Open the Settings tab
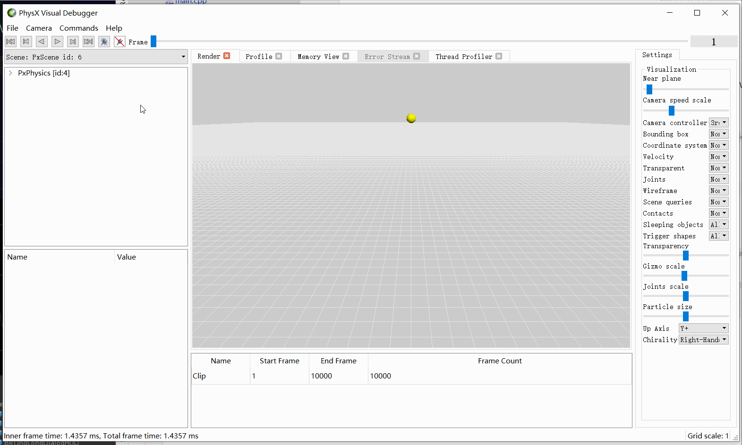This screenshot has width=742, height=445. click(657, 55)
